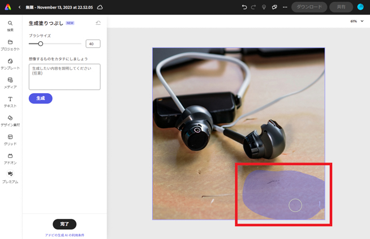This screenshot has width=370, height=239.
Task: Expand the 61% zoom level dropdown
Action: [356, 21]
